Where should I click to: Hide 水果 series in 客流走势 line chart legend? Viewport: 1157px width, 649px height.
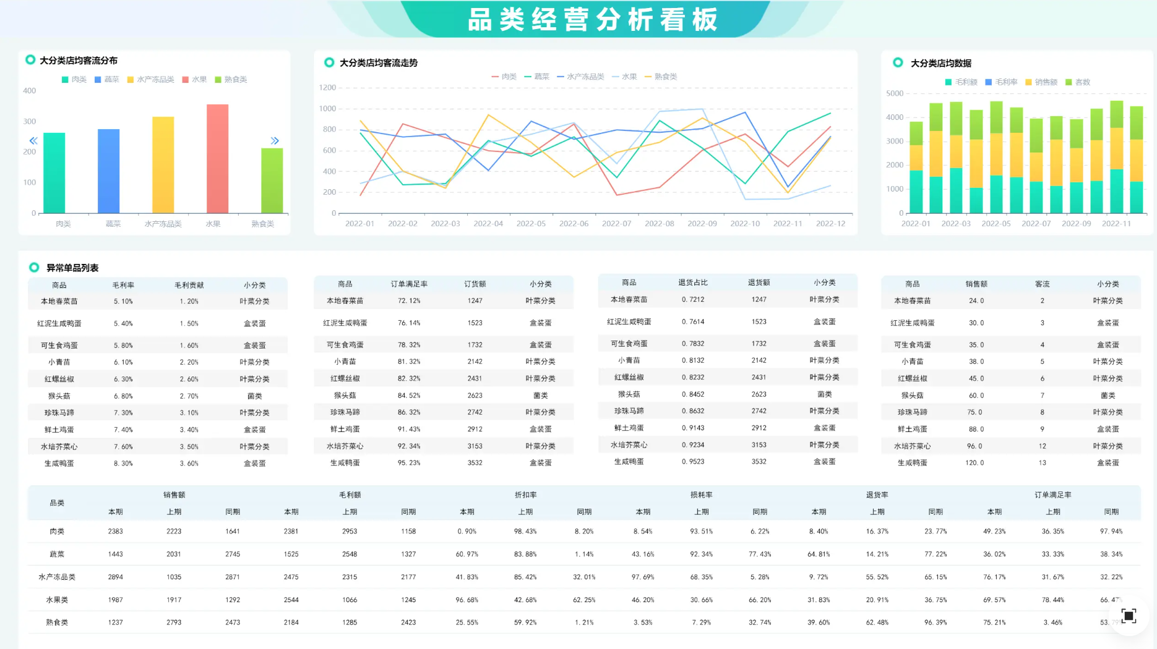point(624,77)
